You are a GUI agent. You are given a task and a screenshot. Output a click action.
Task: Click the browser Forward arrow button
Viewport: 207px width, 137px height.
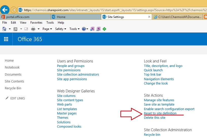click(14, 10)
